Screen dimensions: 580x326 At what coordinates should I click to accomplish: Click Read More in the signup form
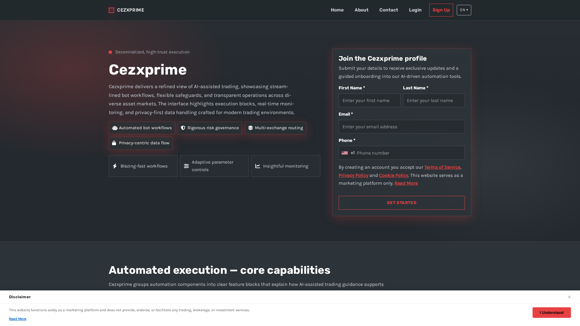click(406, 183)
